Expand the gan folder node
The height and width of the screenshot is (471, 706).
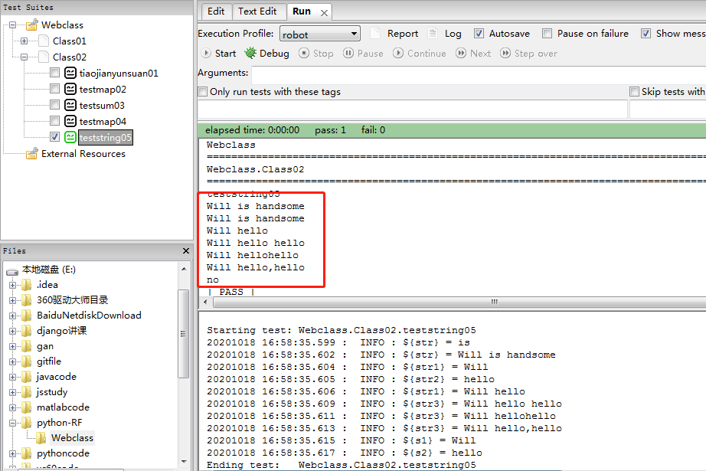pos(12,346)
